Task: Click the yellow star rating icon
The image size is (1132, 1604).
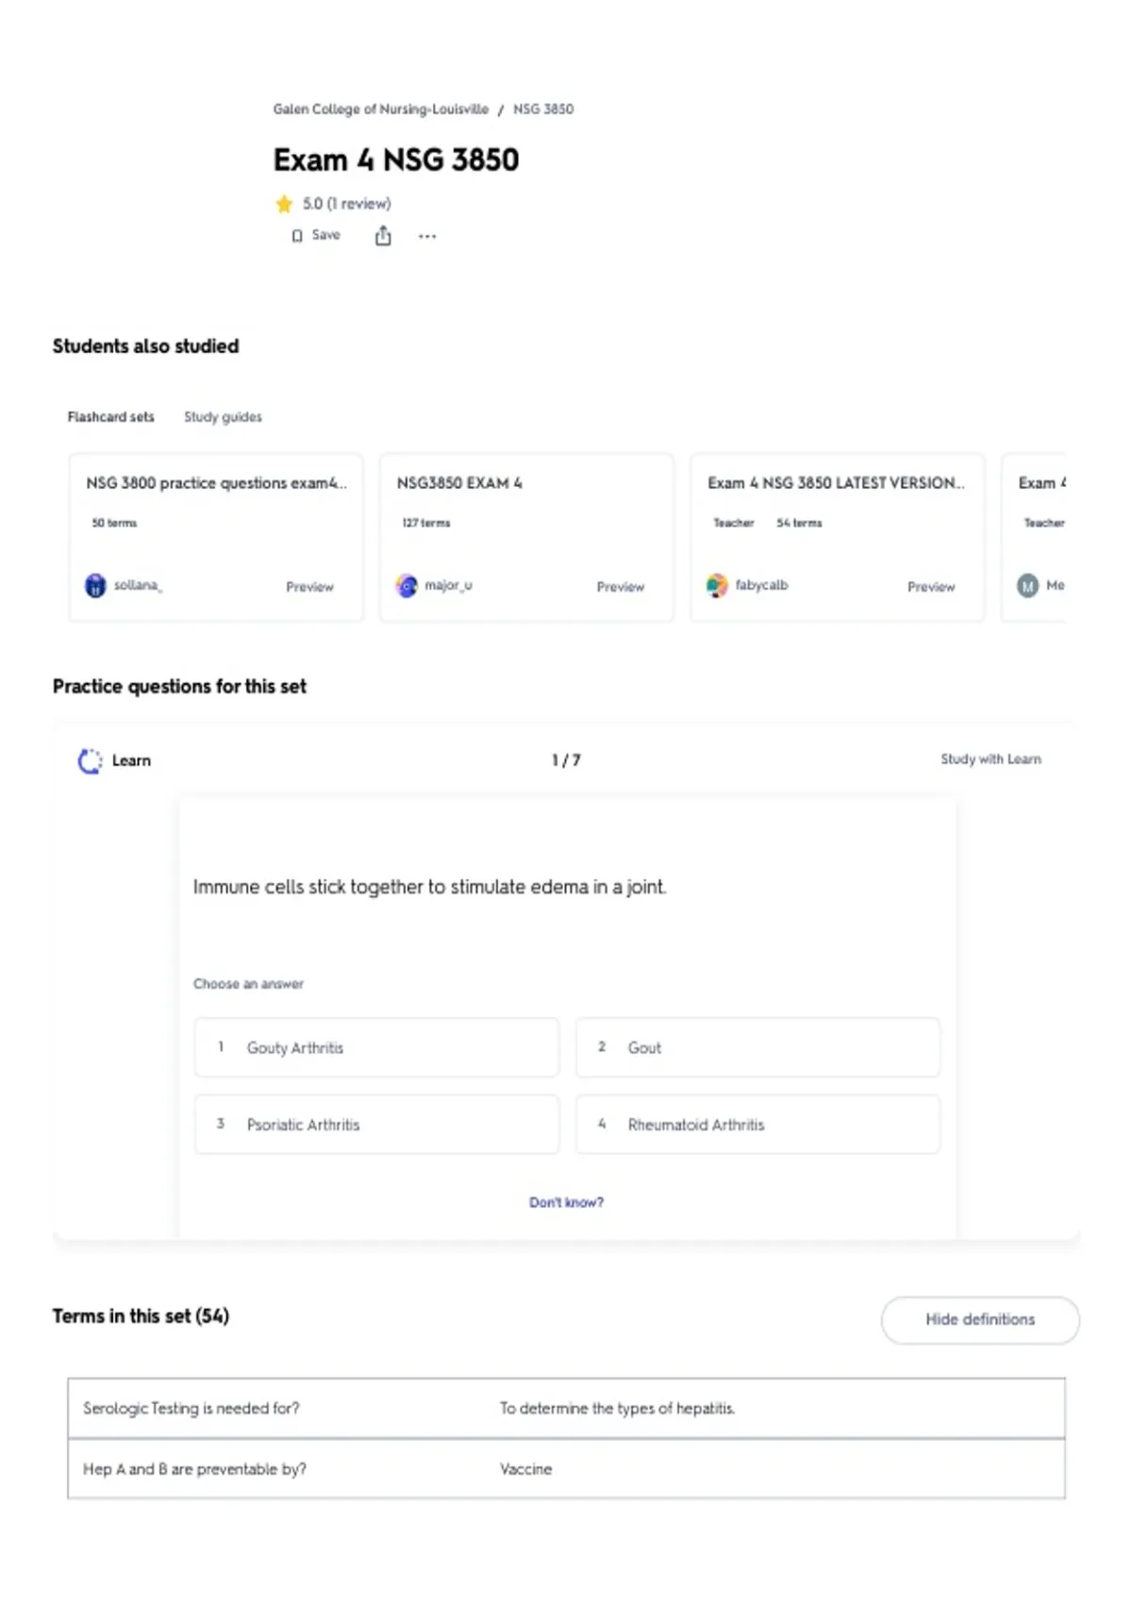Action: click(x=284, y=204)
